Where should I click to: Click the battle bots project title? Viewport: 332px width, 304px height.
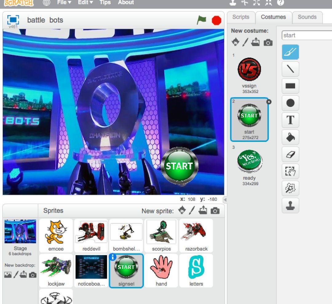[45, 20]
